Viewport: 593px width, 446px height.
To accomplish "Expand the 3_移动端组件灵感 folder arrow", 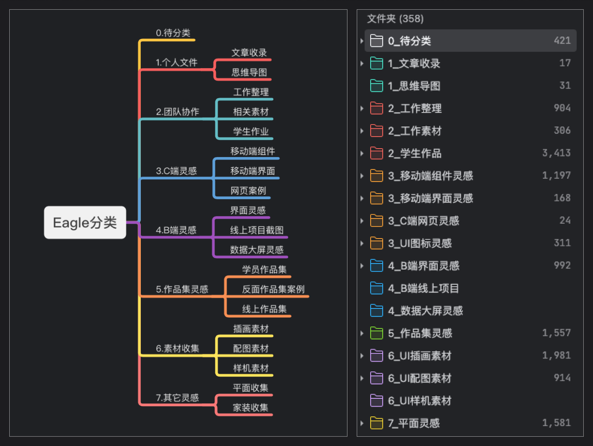I will tap(362, 176).
